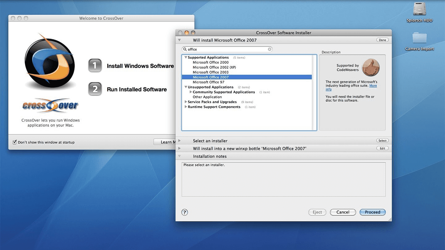Choose Run Installed Software

(137, 89)
